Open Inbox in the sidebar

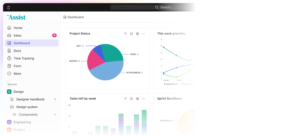pos(32,35)
